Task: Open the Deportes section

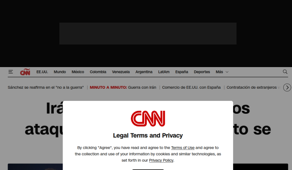Action: (x=202, y=72)
